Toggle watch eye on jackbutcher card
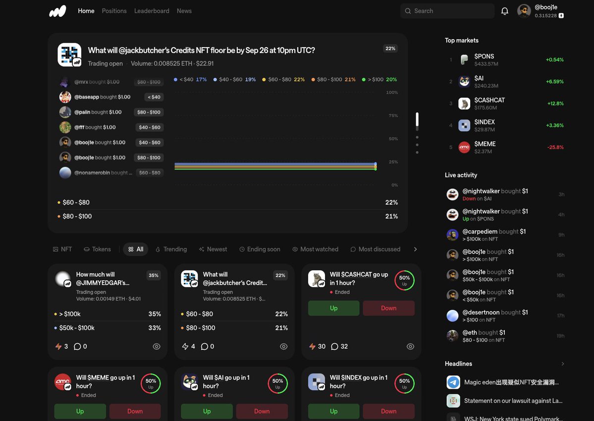The height and width of the screenshot is (421, 594). click(283, 346)
